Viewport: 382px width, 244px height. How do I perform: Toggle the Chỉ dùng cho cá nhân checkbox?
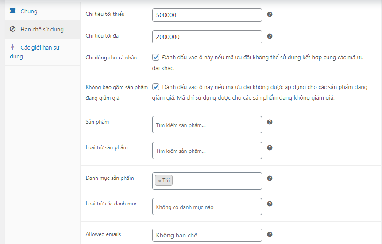[x=156, y=57]
